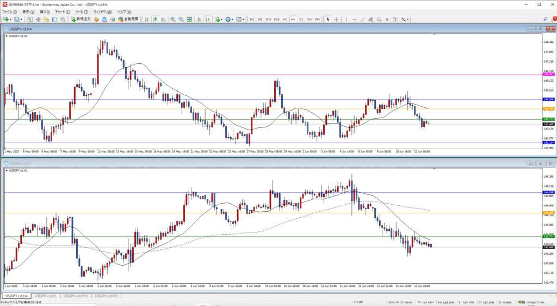Click the search magnifier icon at right
Viewport: 557px width, 306px height.
545,19
